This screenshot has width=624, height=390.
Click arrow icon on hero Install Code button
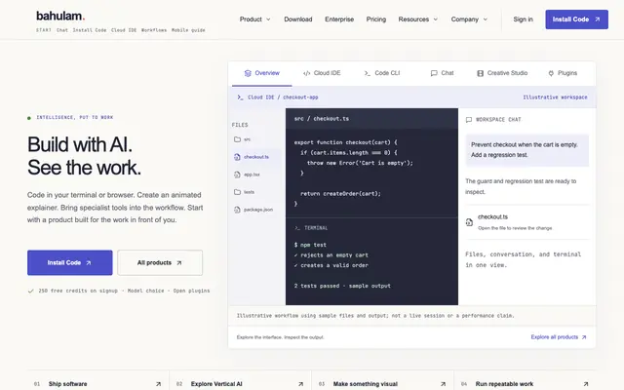coord(89,262)
